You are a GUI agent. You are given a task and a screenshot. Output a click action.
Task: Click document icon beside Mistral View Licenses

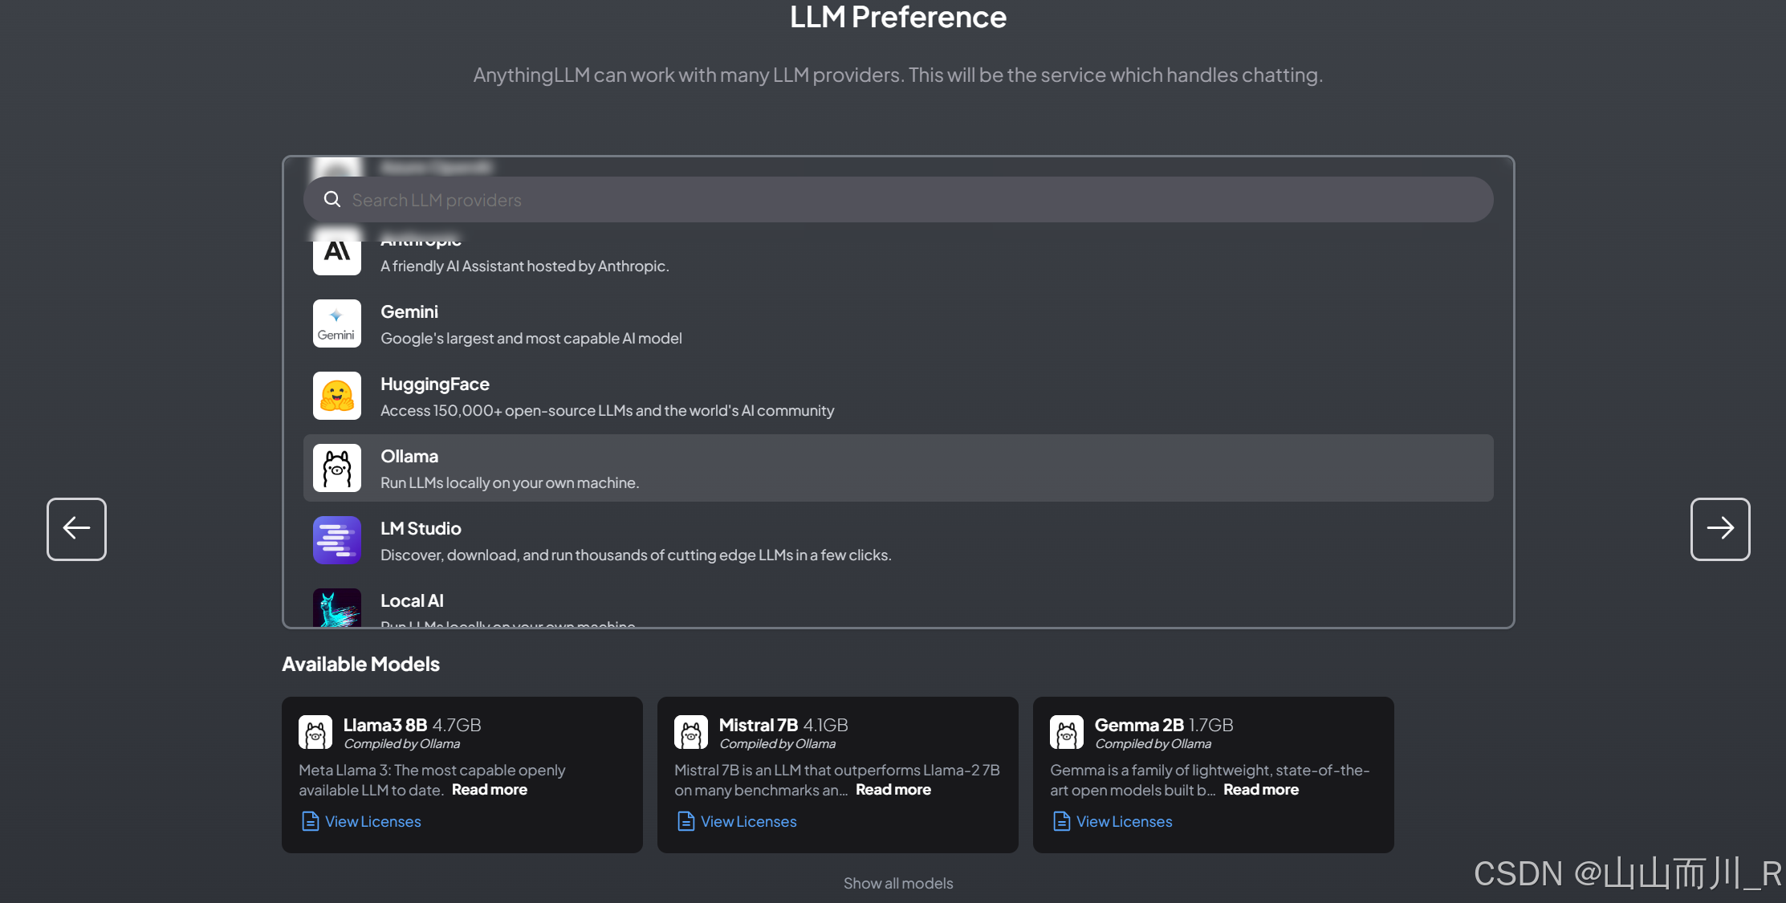tap(686, 821)
